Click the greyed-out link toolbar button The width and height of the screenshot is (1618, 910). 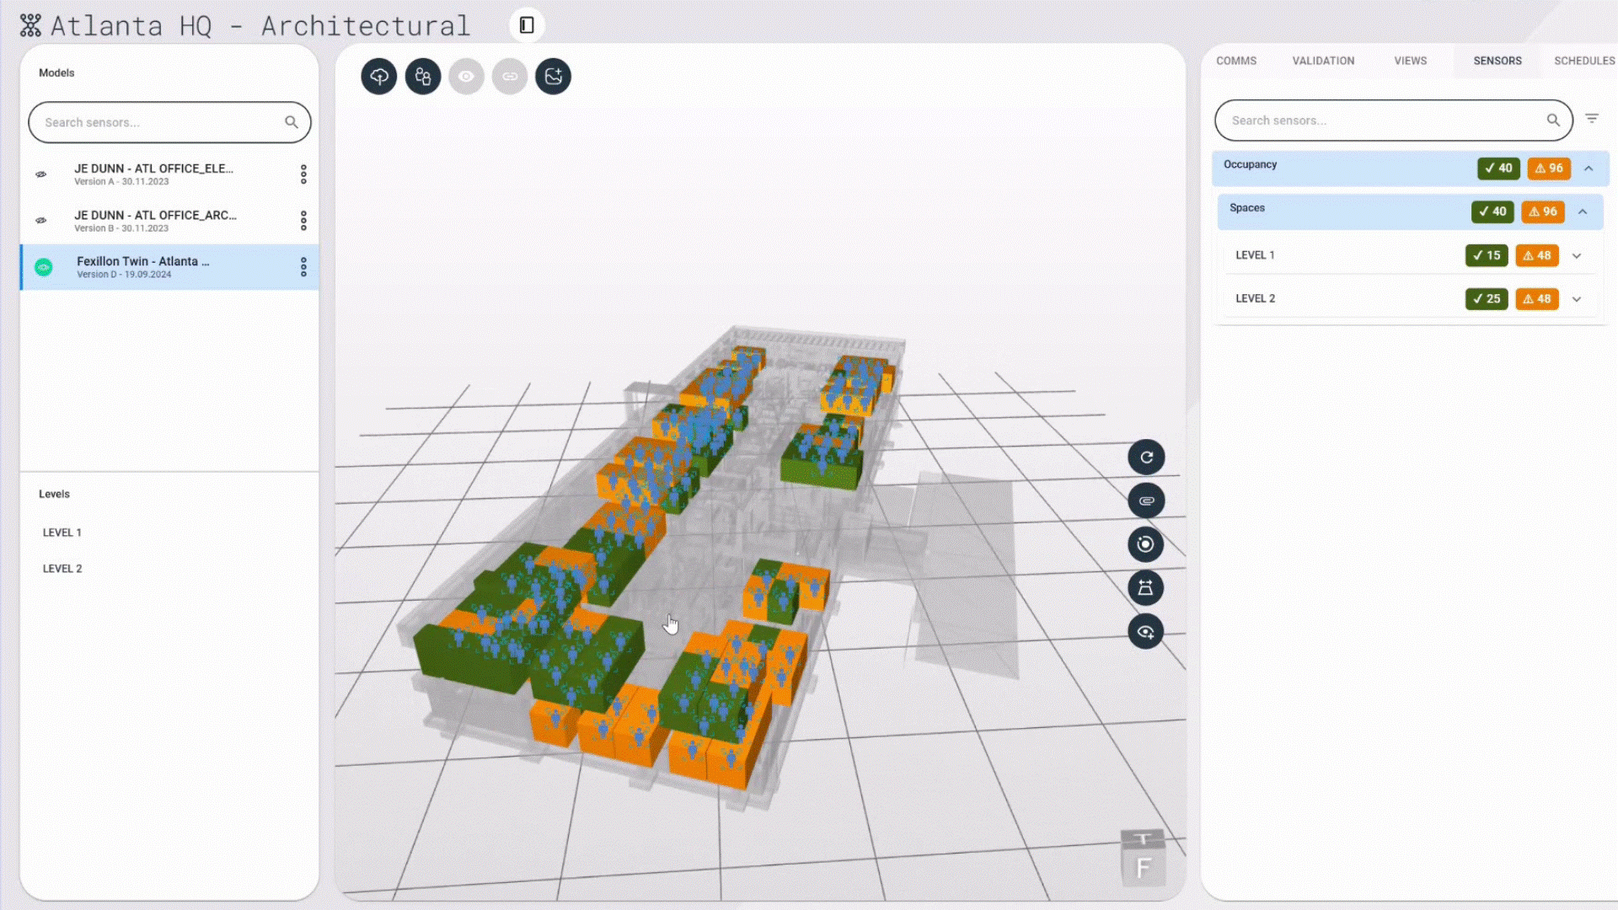click(x=510, y=77)
